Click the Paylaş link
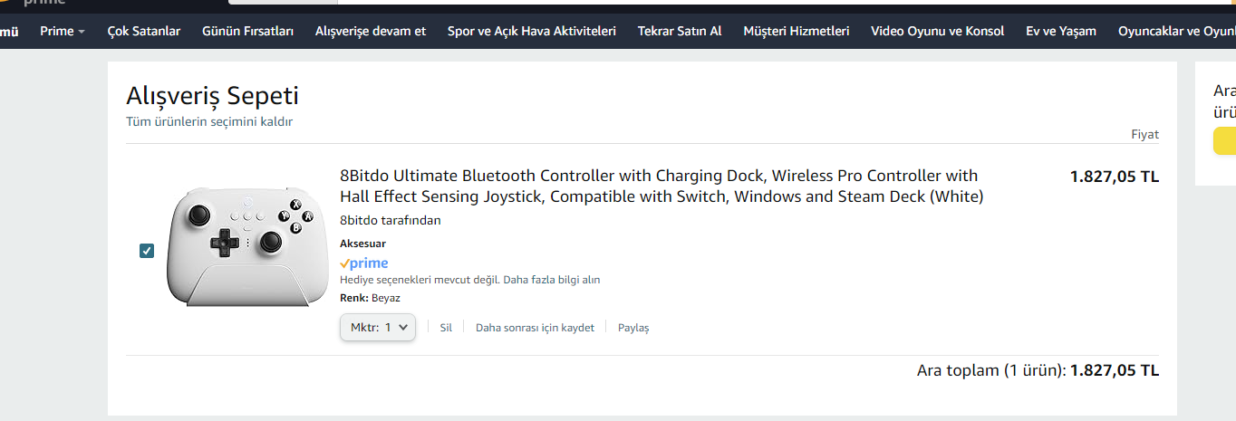The height and width of the screenshot is (421, 1236). coord(633,328)
